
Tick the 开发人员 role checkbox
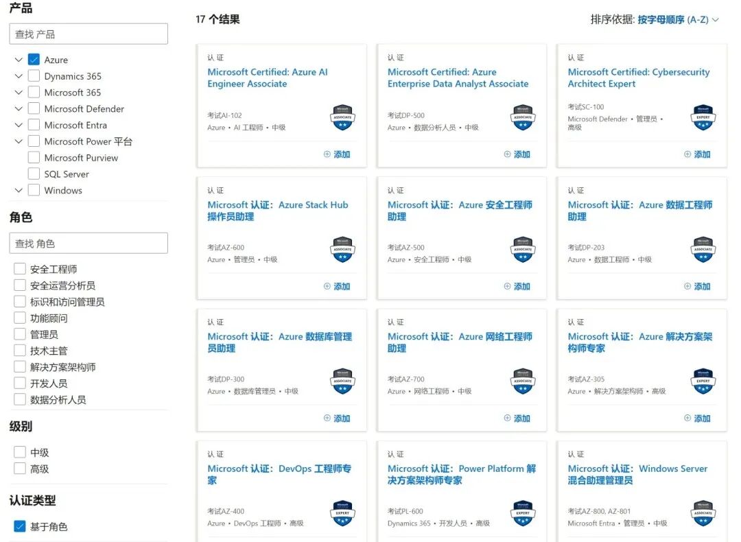[19, 384]
